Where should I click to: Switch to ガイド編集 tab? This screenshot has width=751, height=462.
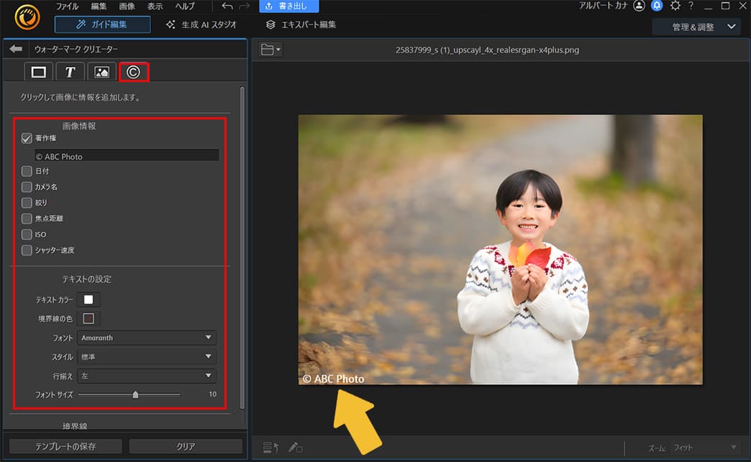[x=102, y=24]
